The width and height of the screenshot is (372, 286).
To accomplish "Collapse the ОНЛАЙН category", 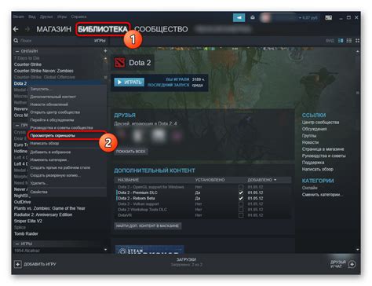I will coord(17,51).
